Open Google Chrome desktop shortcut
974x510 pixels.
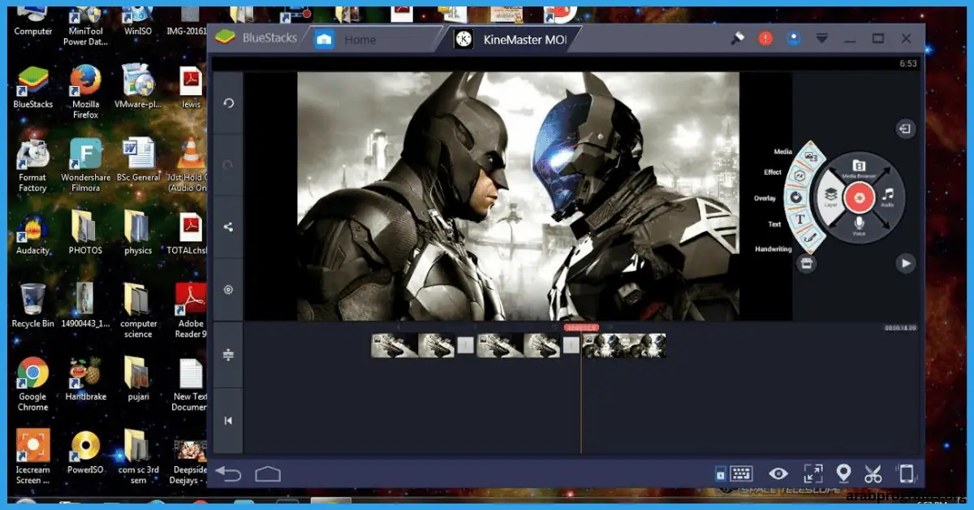33,384
